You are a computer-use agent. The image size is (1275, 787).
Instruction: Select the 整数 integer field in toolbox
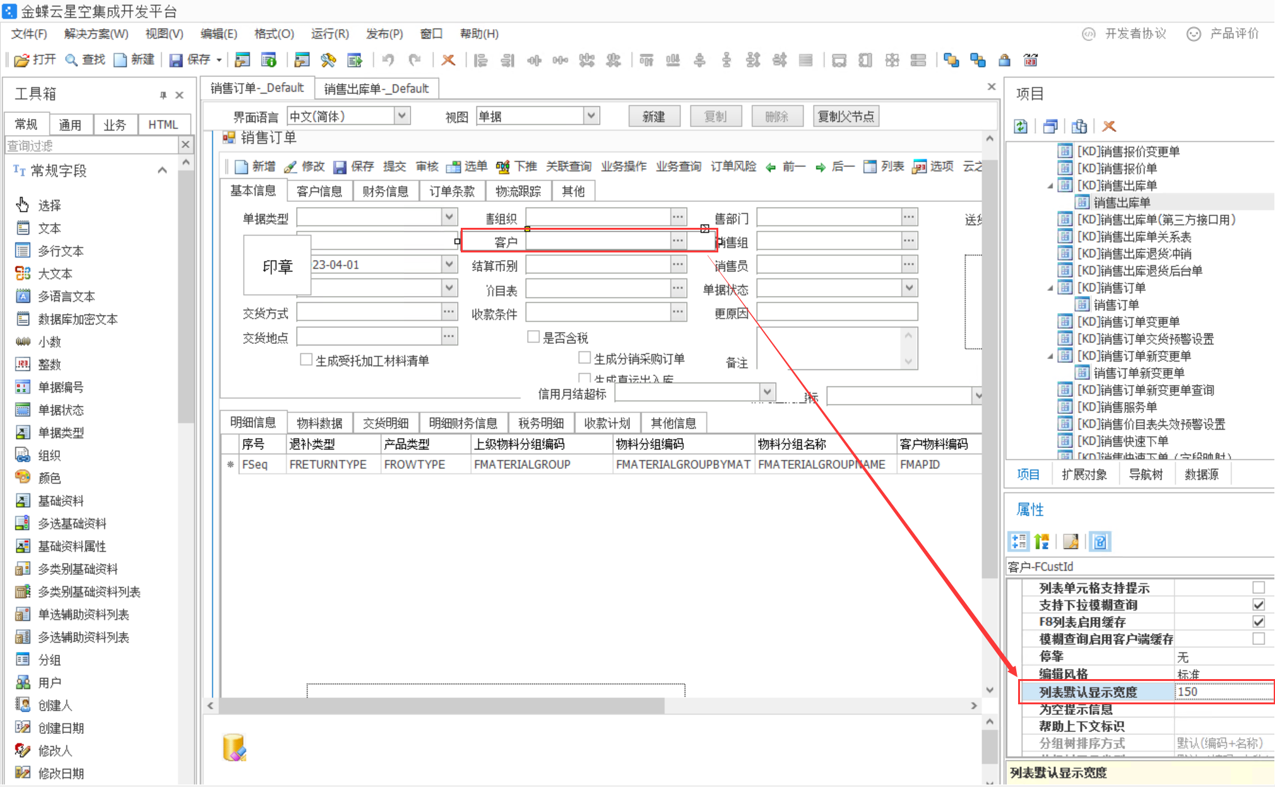[39, 364]
